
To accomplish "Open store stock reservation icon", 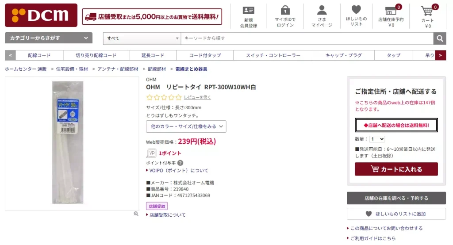I will point(391,11).
